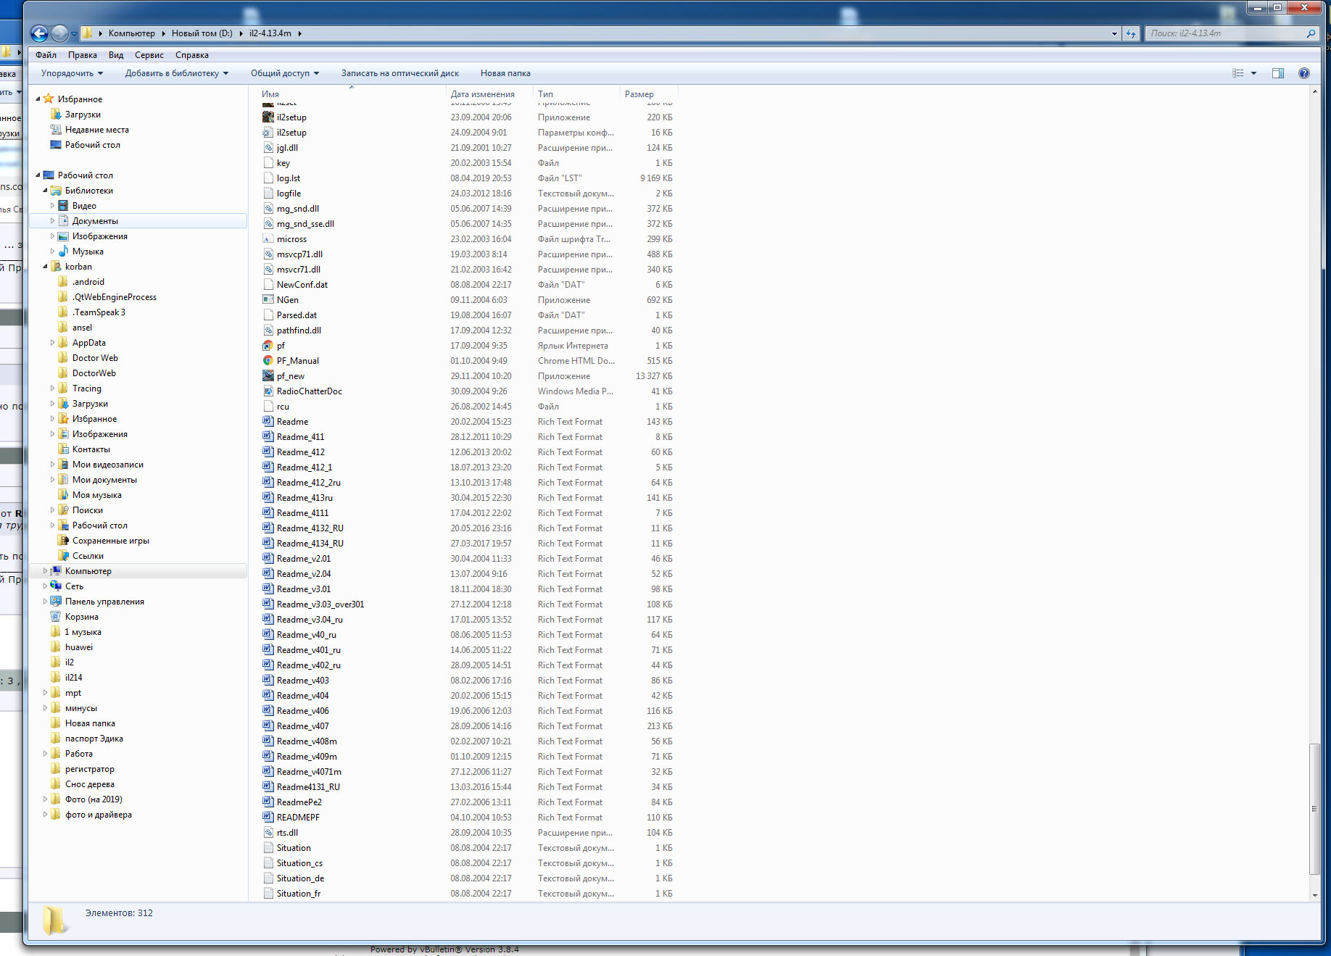Click the change view icon
The image size is (1331, 956).
coord(1238,73)
